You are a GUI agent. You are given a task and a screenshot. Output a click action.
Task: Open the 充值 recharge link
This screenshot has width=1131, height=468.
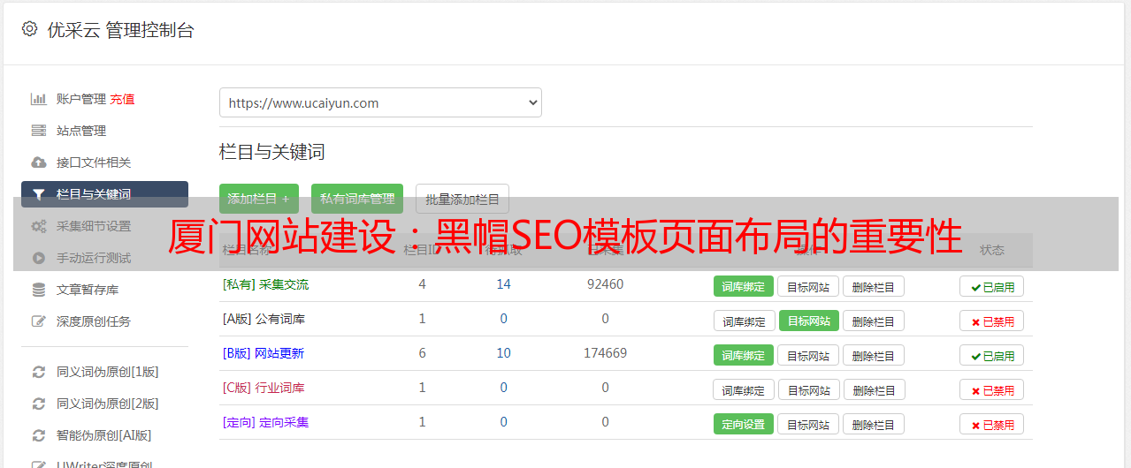(122, 99)
